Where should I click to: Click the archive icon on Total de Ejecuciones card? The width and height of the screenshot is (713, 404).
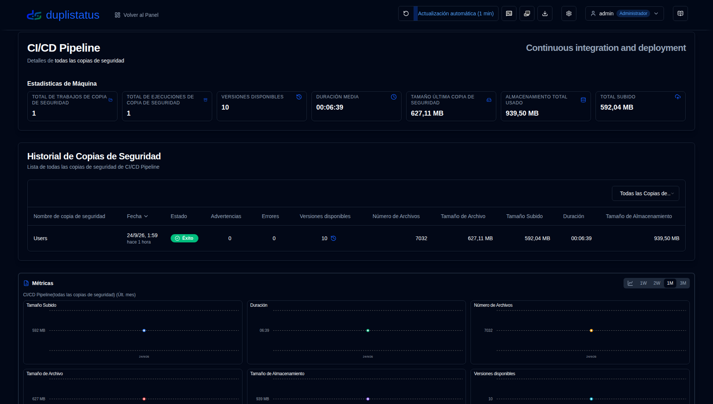coord(205,100)
